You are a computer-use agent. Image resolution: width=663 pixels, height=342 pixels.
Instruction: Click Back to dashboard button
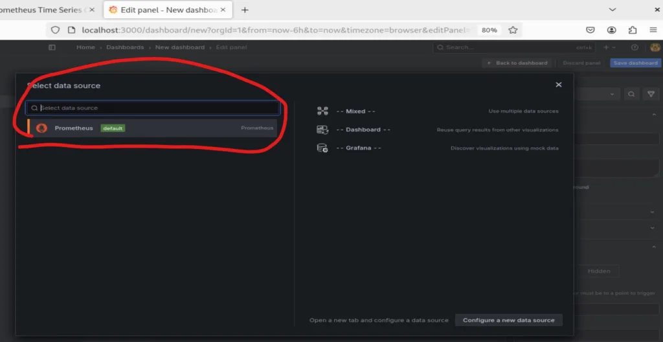coord(517,63)
